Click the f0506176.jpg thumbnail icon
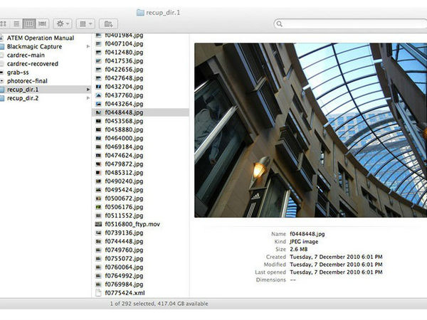 point(98,206)
